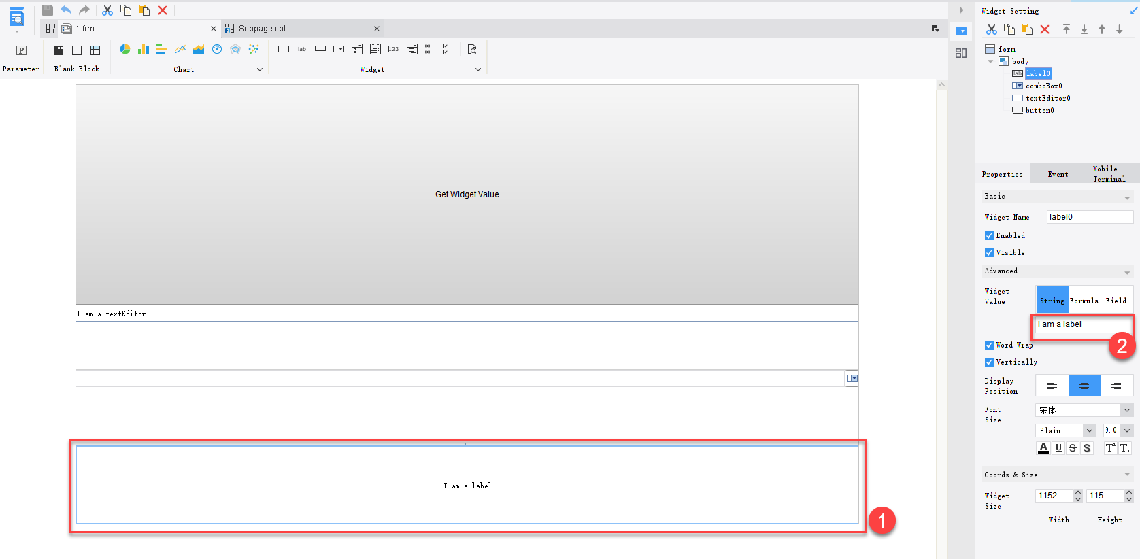1140x559 pixels.
Task: Switch to the Subpage.cpt tab
Action: click(303, 29)
